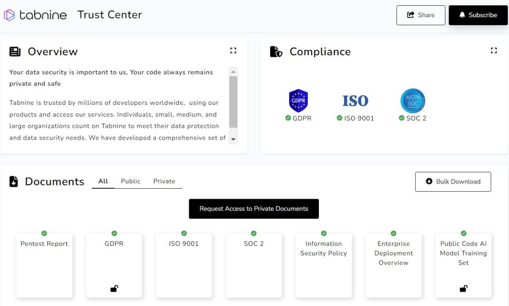Click the Overview scrollbar up arrow
Image resolution: width=509 pixels, height=306 pixels.
(x=233, y=72)
